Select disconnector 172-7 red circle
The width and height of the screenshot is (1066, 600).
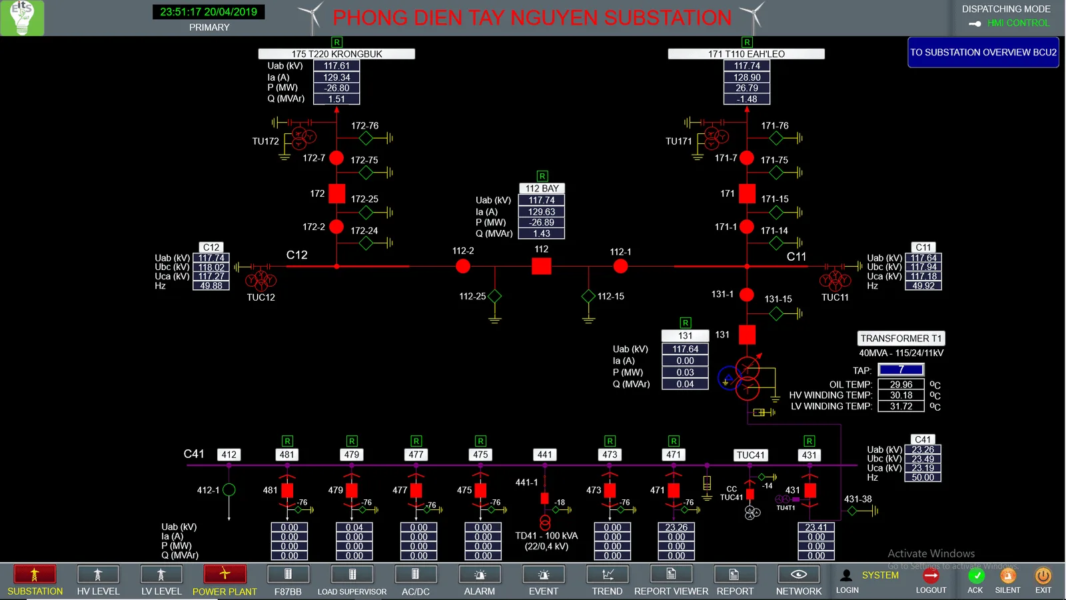click(x=336, y=158)
